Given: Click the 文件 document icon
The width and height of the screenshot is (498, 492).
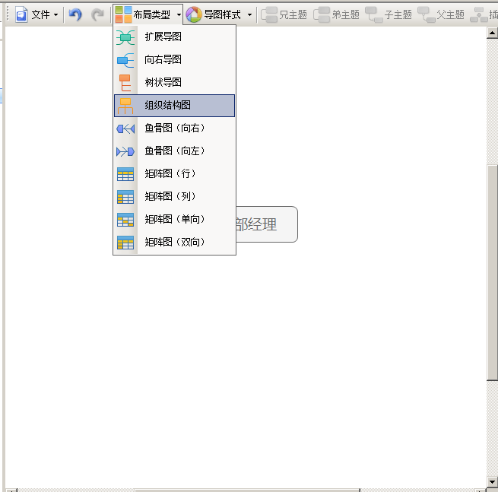Looking at the screenshot, I should point(21,14).
